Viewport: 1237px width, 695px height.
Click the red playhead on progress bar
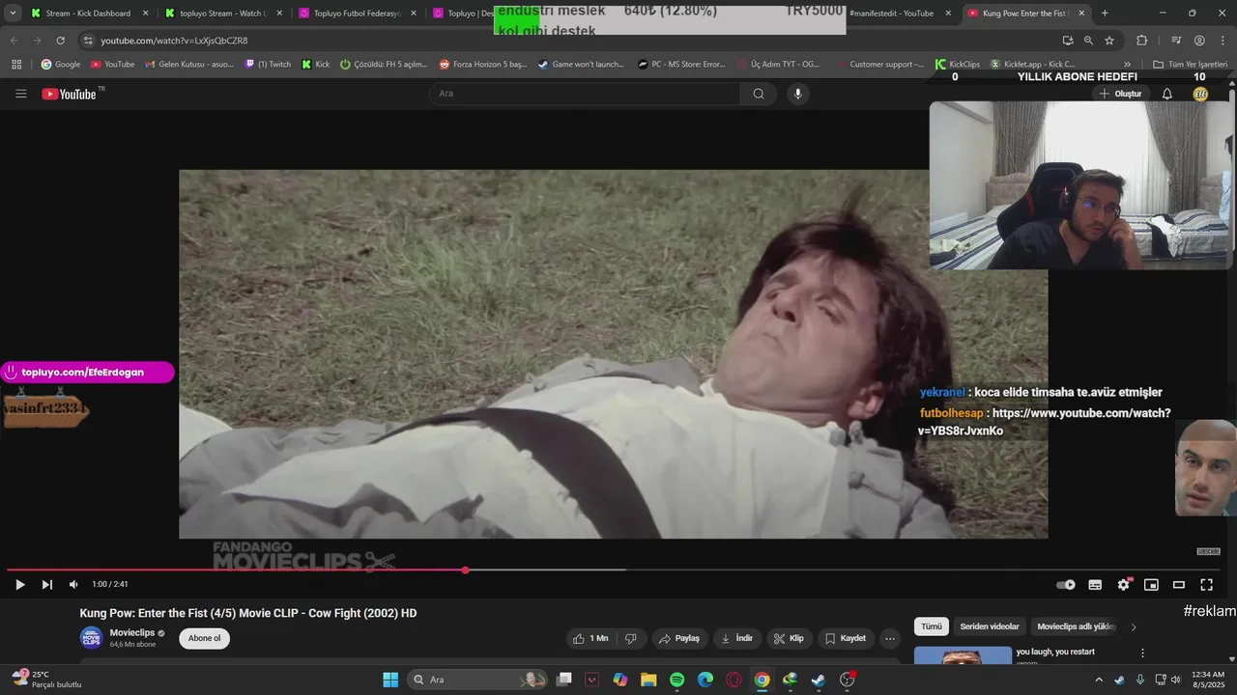point(465,570)
